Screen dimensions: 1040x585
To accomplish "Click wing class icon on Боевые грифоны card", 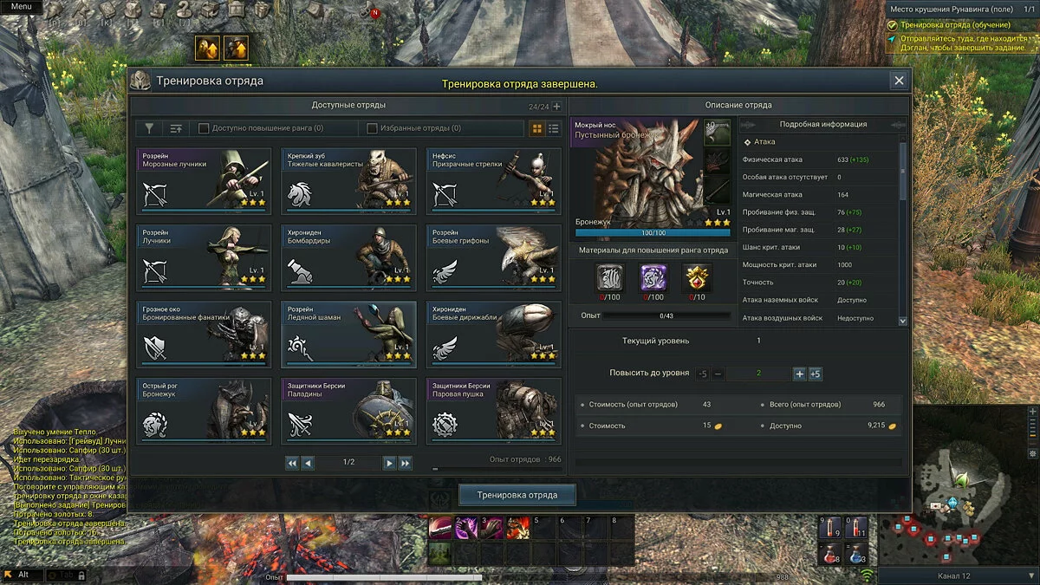I will [x=445, y=271].
